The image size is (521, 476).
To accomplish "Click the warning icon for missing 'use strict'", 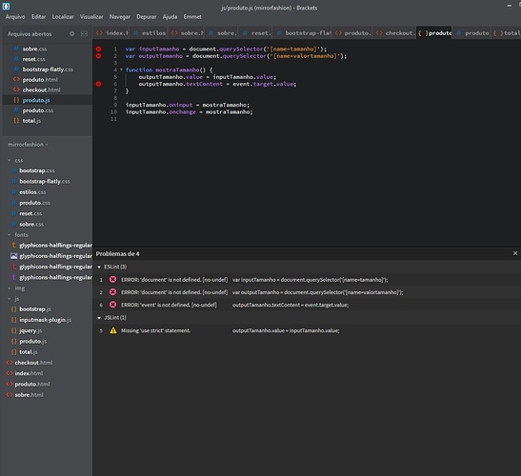I will (113, 330).
